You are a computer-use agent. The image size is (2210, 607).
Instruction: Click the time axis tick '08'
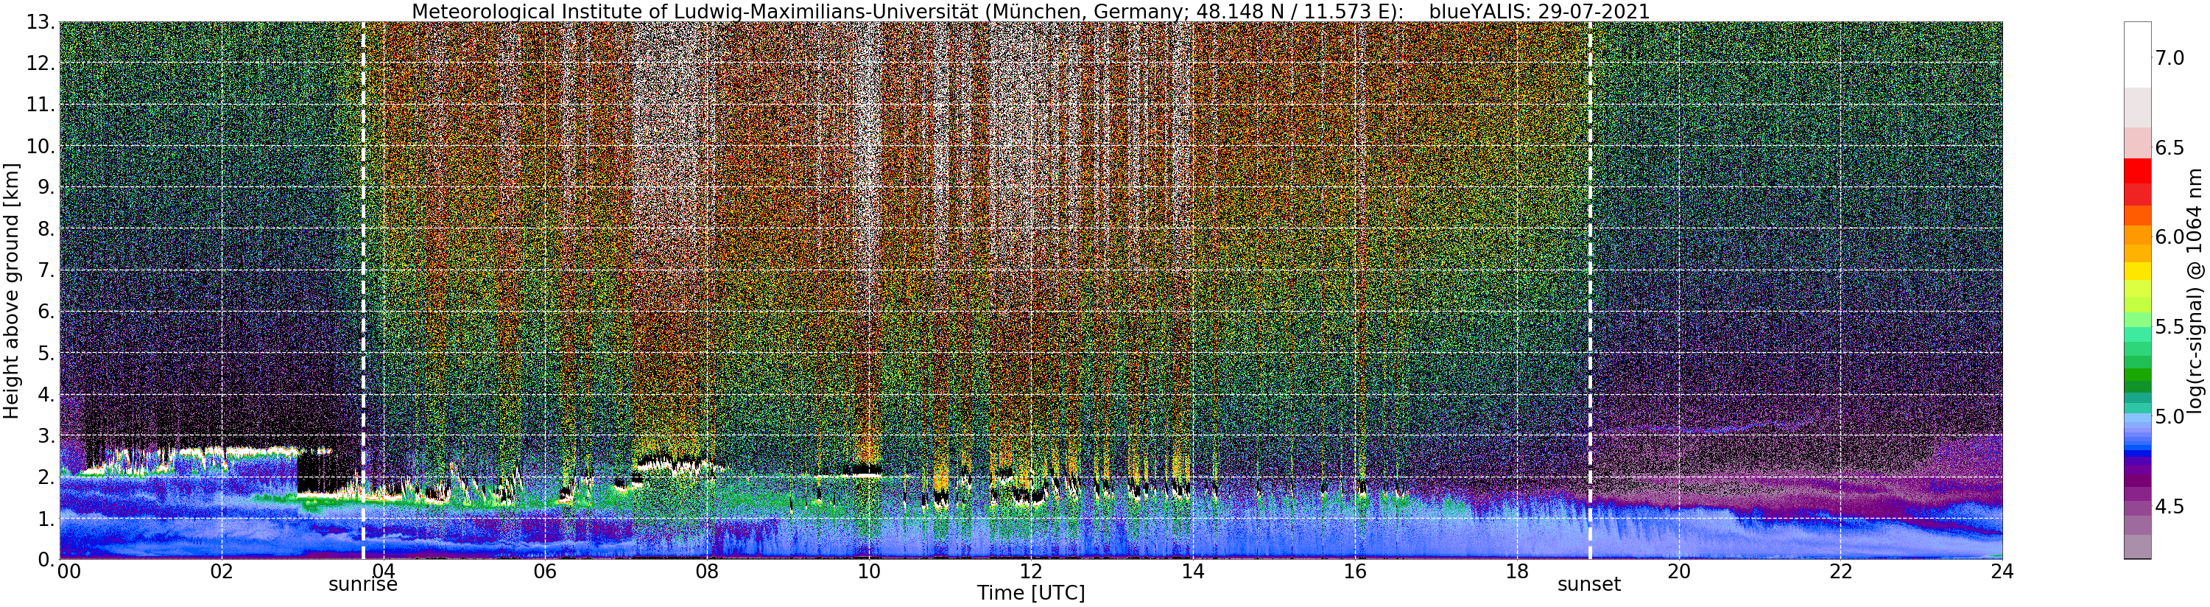click(707, 572)
